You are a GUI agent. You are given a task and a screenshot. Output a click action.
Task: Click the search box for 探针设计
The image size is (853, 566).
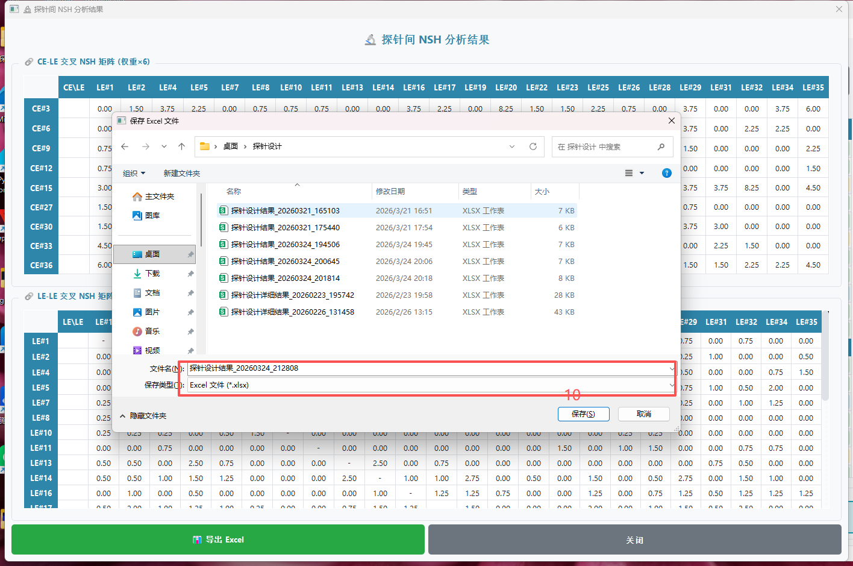coord(605,146)
